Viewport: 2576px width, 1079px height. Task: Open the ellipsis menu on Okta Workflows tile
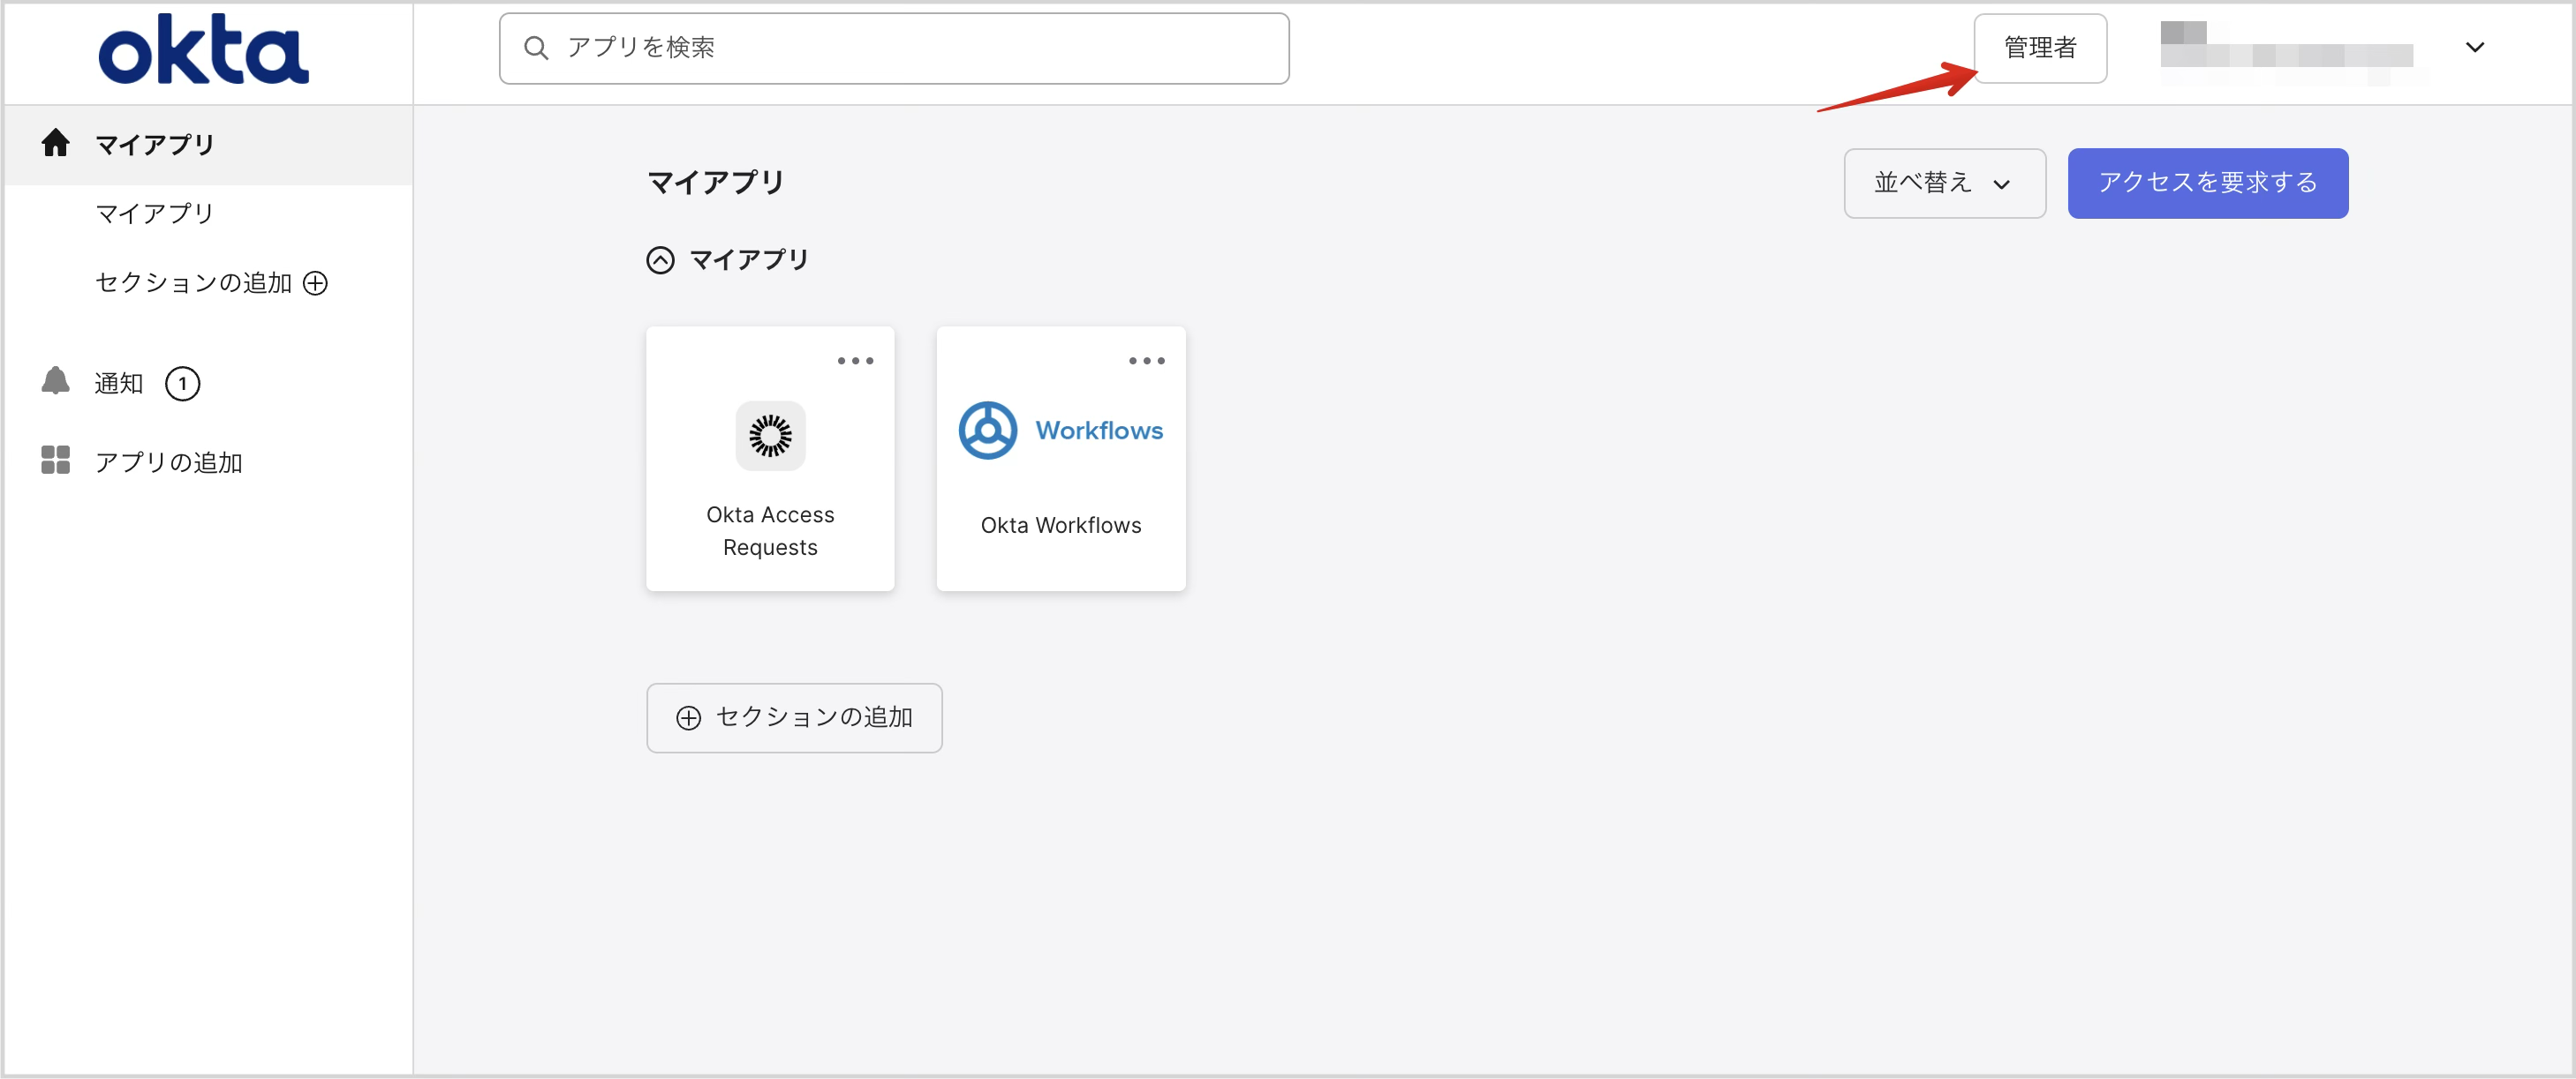click(x=1146, y=360)
